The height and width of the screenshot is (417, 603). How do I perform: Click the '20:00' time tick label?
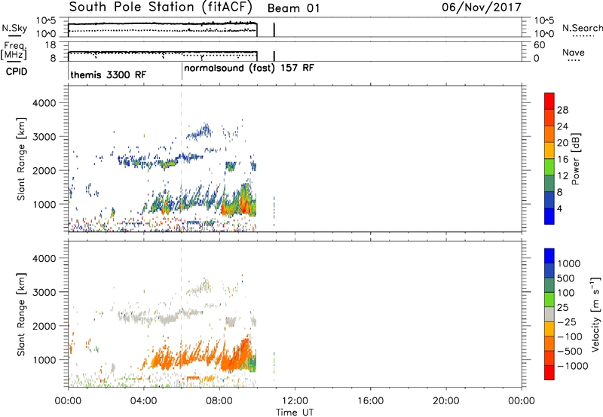(x=445, y=401)
